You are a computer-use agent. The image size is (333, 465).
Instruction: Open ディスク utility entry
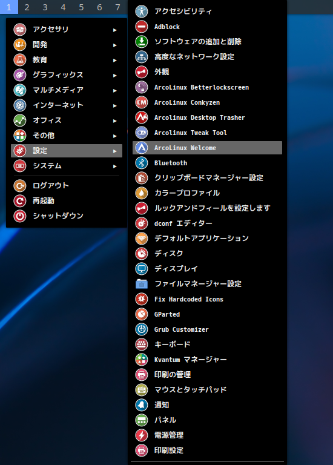click(x=207, y=254)
